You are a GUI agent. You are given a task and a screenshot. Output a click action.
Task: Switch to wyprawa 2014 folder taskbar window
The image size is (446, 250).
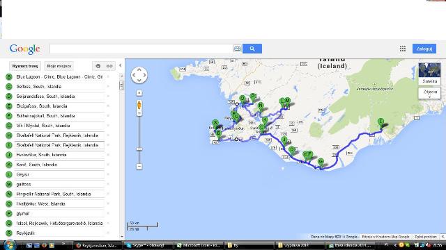299,245
